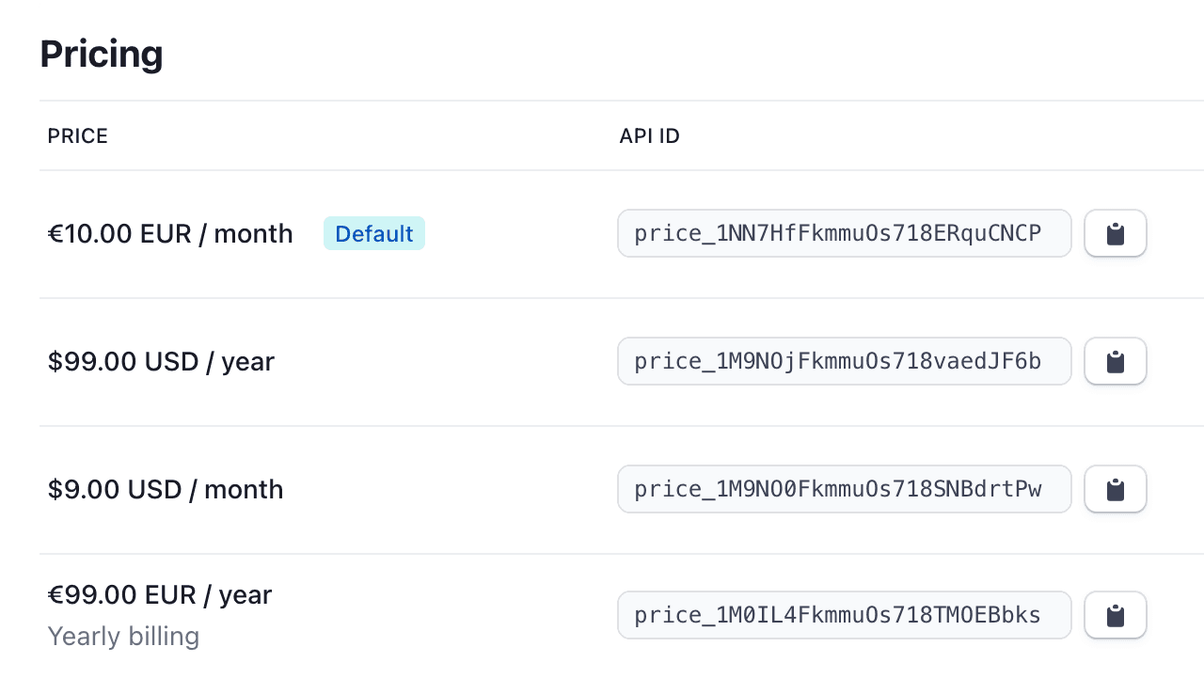Viewport: 1204px width, 694px height.
Task: Click the Pricing section heading
Action: [x=102, y=54]
